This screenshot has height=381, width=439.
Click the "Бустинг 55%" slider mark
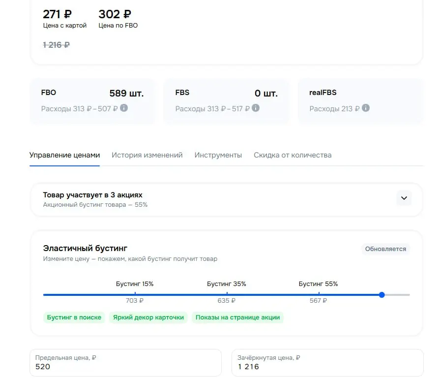coord(319,284)
